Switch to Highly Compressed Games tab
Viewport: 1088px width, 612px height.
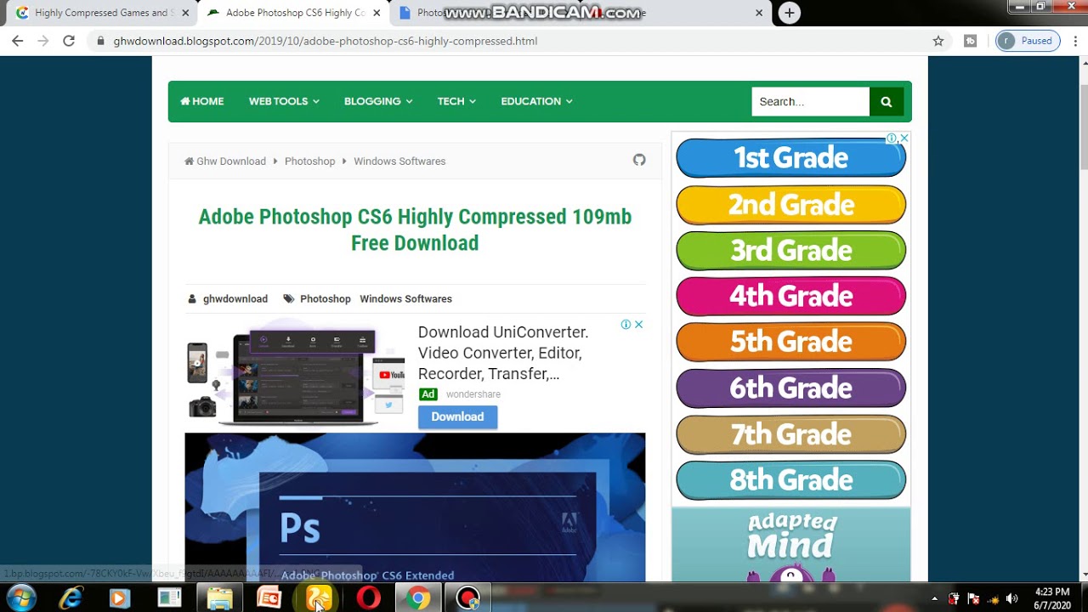tap(101, 13)
